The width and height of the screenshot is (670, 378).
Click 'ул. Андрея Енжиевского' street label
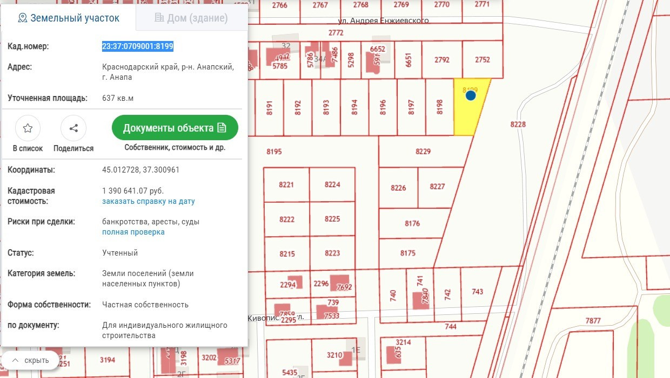[x=383, y=20]
